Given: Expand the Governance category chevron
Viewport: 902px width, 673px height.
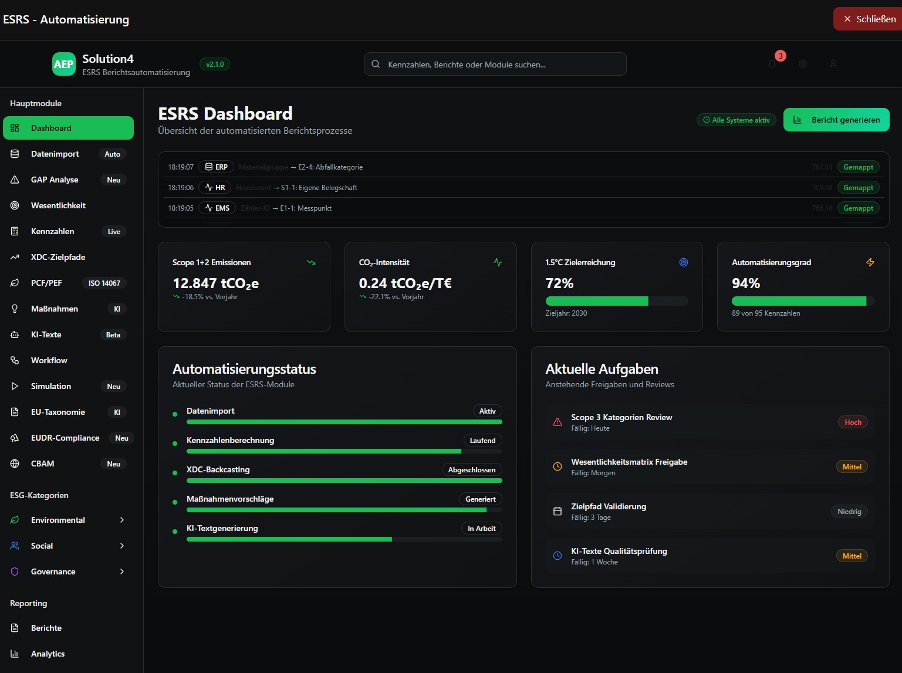Looking at the screenshot, I should click(122, 571).
